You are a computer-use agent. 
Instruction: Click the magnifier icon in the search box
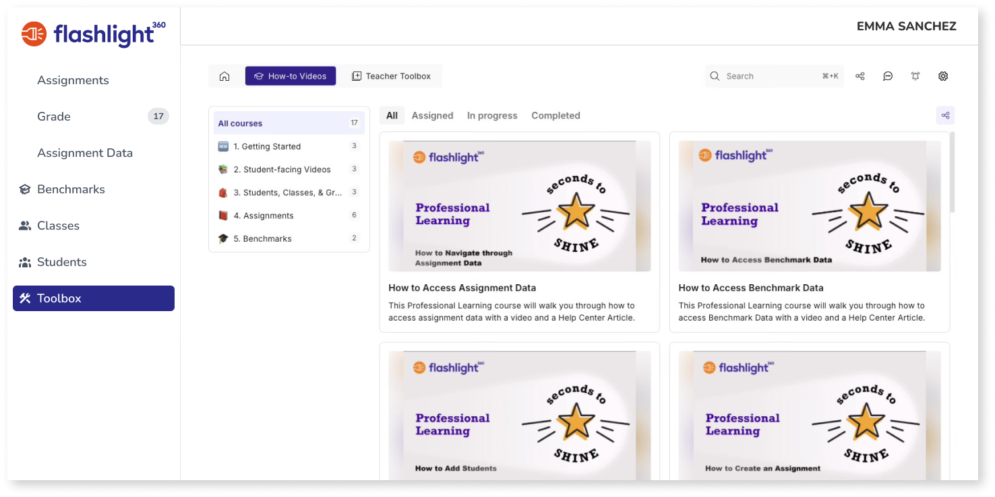coord(715,76)
